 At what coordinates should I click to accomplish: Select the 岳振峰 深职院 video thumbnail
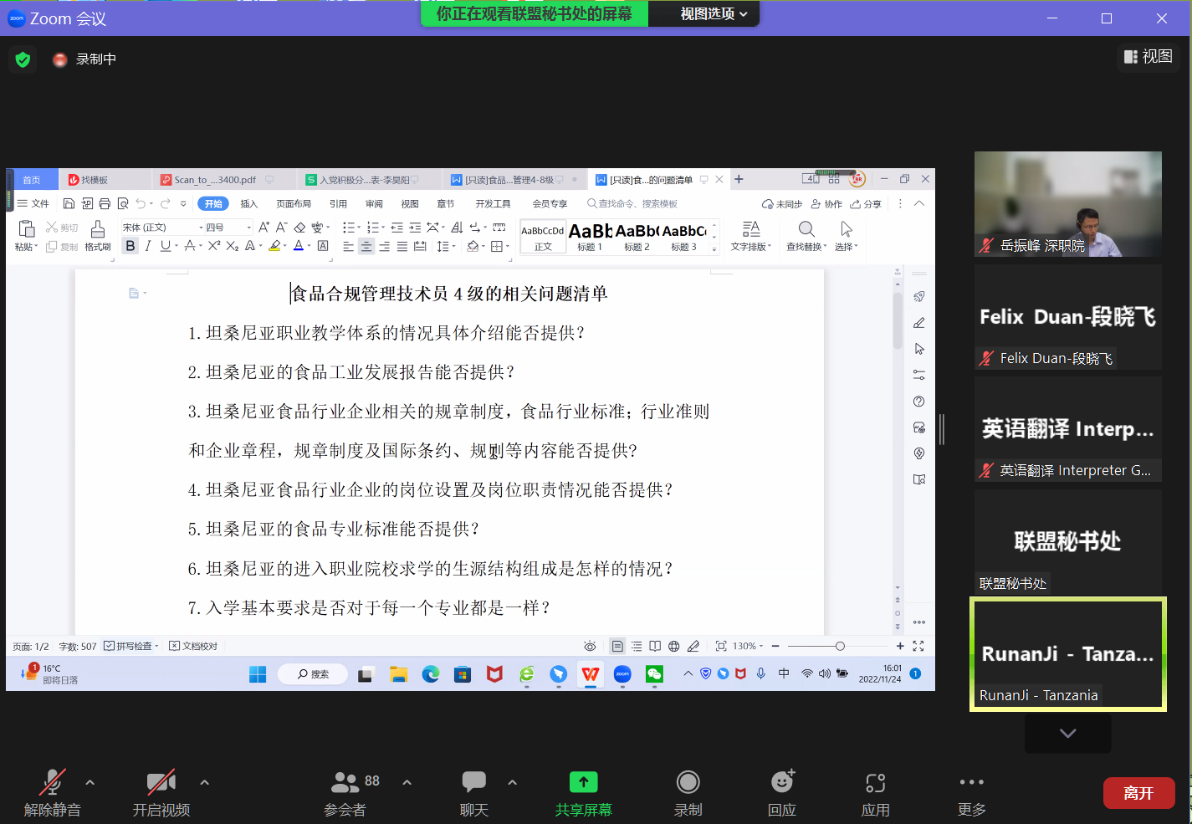tap(1067, 204)
